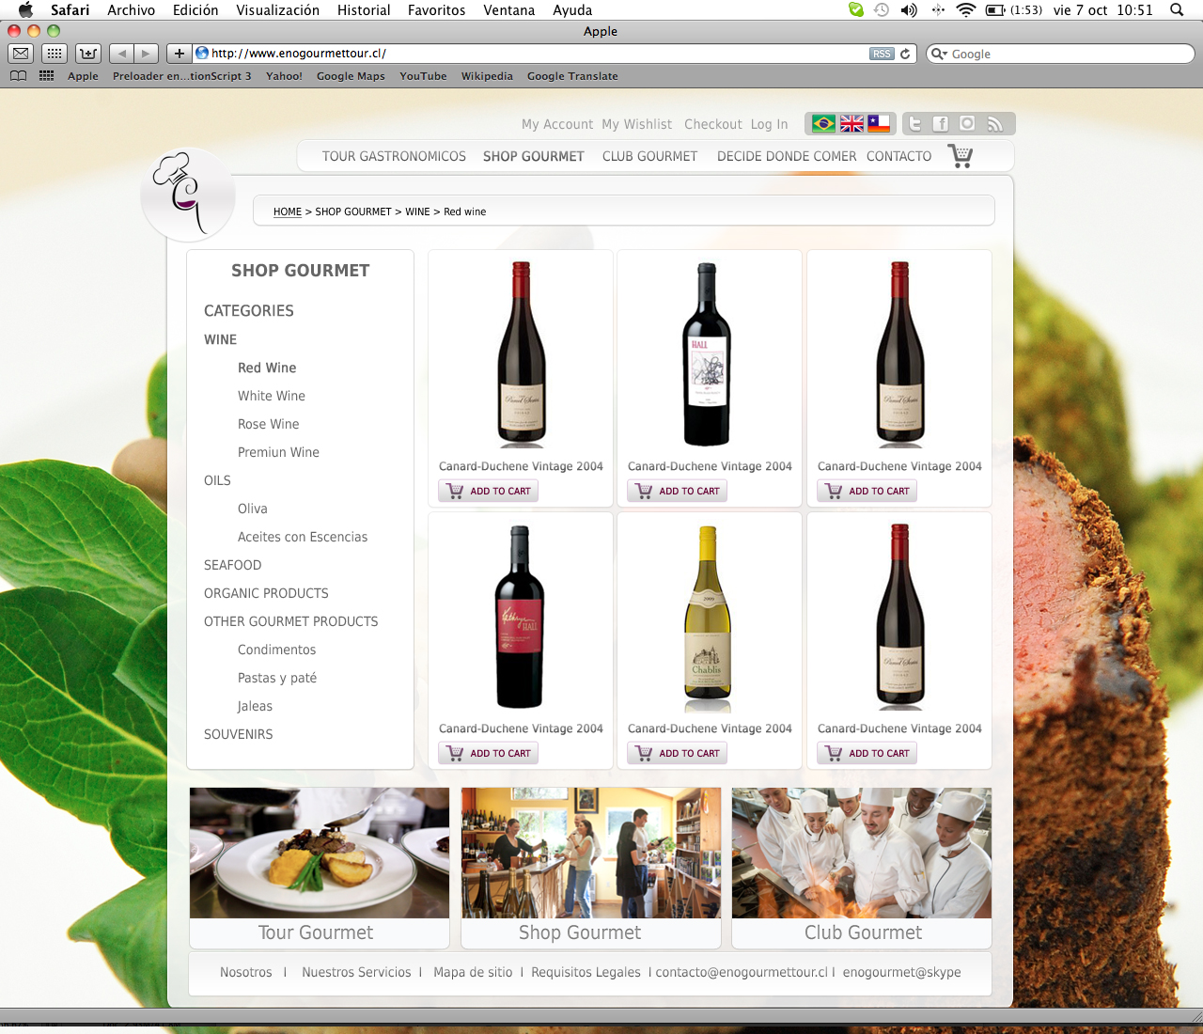This screenshot has width=1203, height=1034.
Task: Reload the page with refresh icon
Action: click(906, 54)
